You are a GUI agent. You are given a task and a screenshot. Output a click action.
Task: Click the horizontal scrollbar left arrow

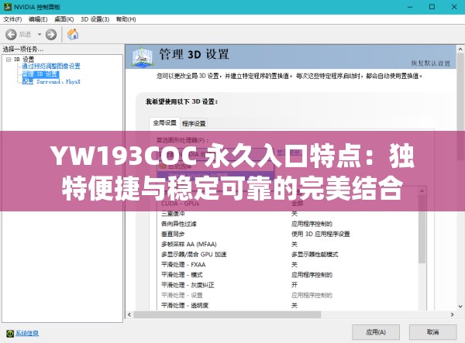(x=129, y=314)
